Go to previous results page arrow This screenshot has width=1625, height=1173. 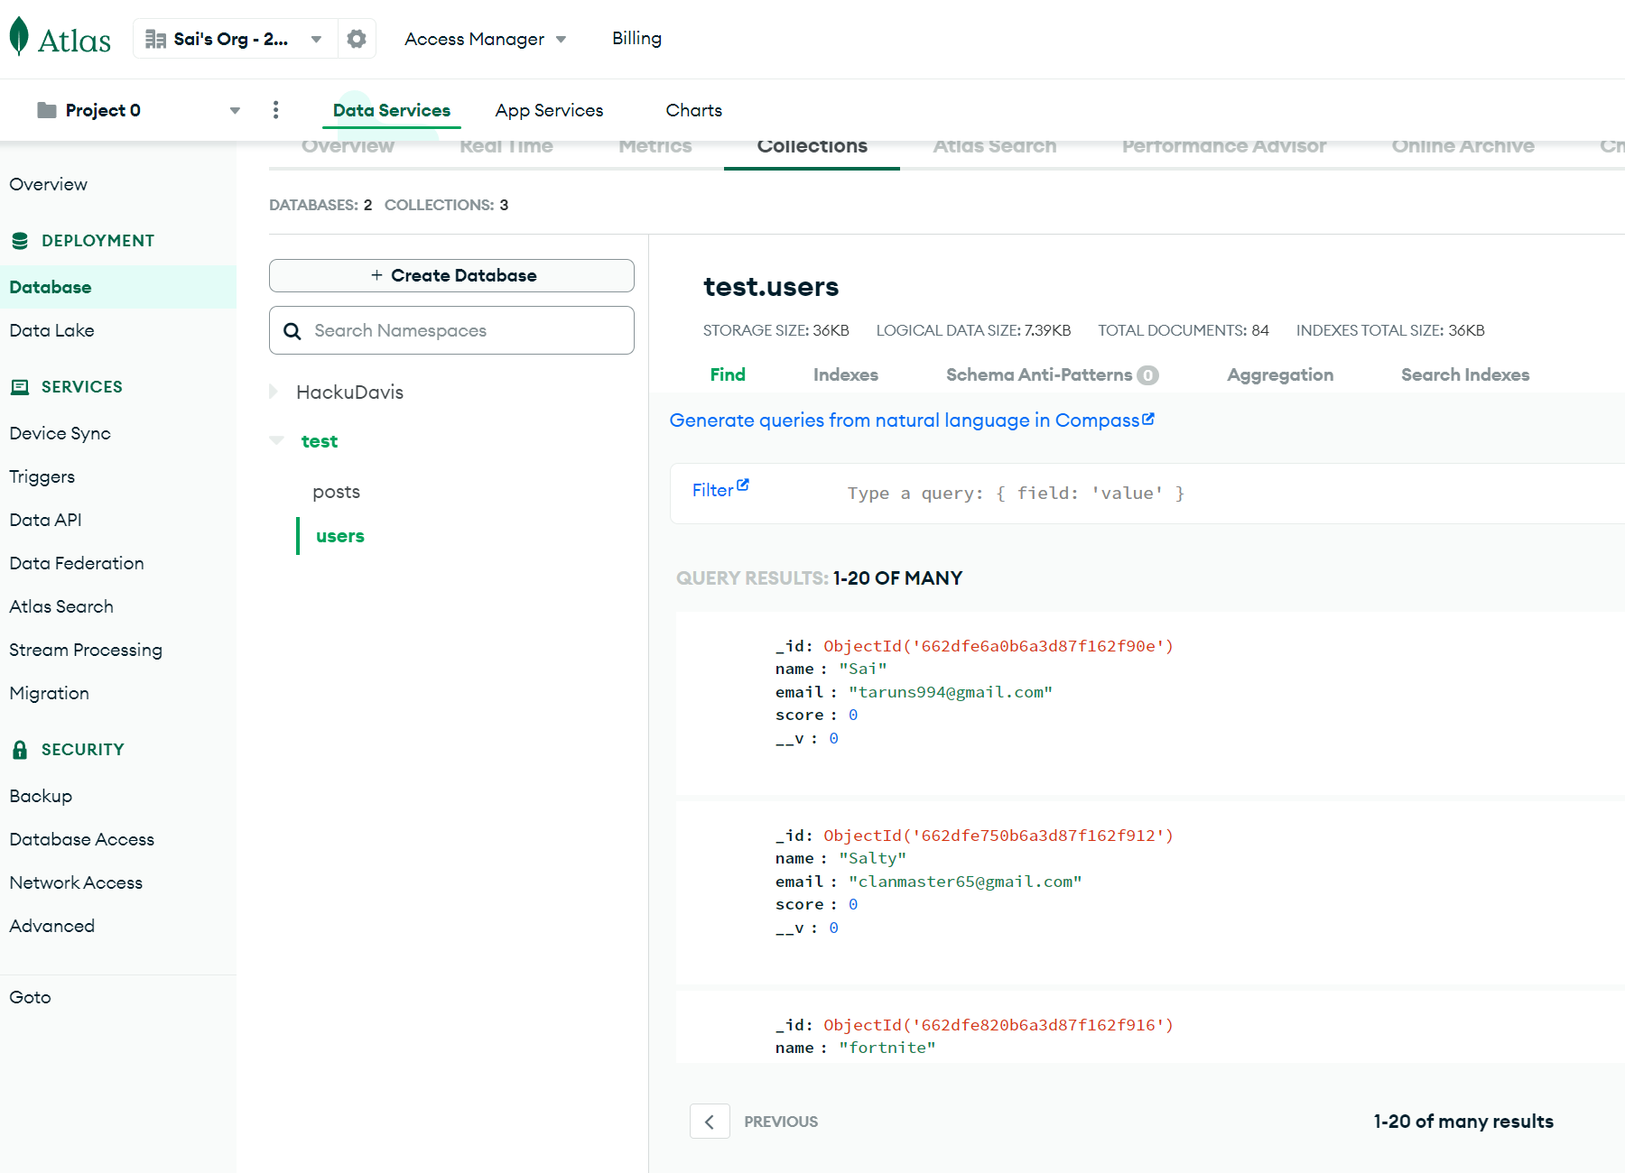pos(710,1122)
